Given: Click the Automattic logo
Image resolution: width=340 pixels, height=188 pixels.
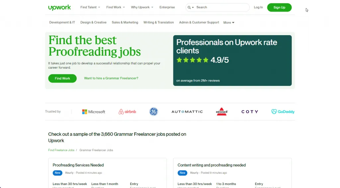Looking at the screenshot, I should 187,112.
